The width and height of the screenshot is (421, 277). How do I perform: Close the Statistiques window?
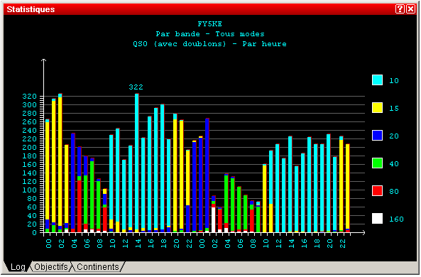click(411, 9)
